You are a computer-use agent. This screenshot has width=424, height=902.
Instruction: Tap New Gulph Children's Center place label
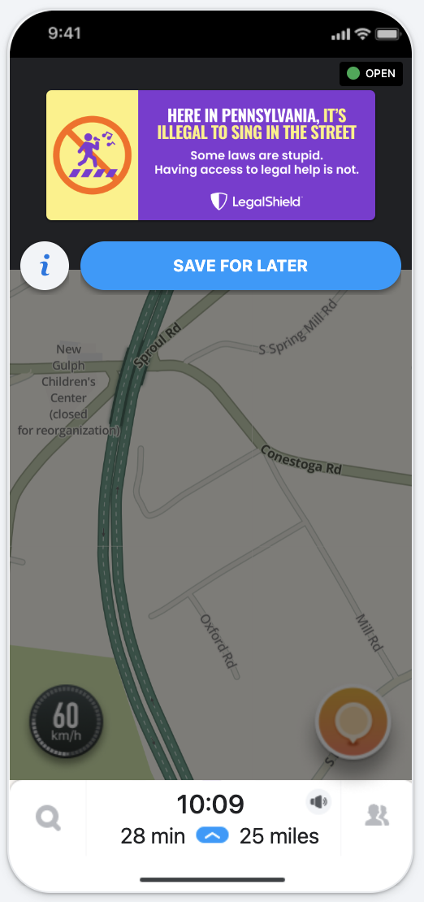[68, 389]
